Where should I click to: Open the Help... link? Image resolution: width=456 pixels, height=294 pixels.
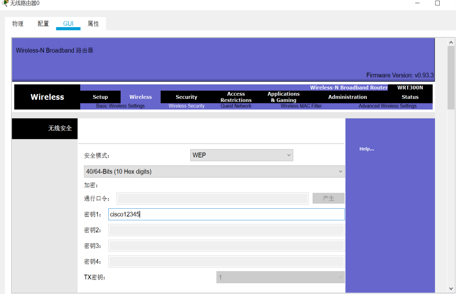click(367, 149)
